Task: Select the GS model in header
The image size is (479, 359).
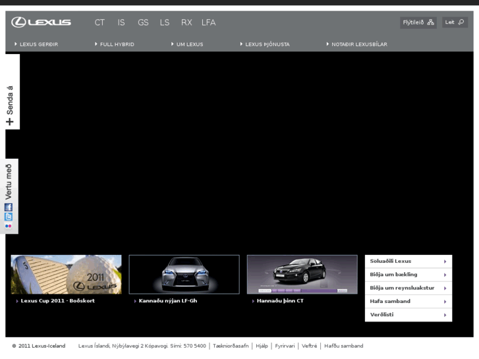Action: 143,22
